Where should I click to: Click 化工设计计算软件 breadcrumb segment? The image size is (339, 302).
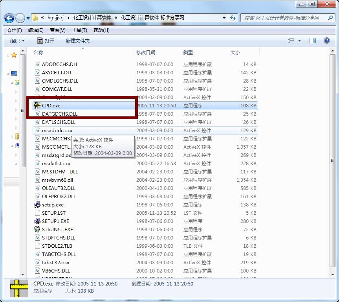tap(92, 18)
